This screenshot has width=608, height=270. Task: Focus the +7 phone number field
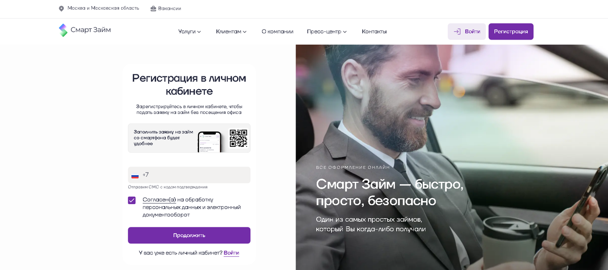[189, 175]
